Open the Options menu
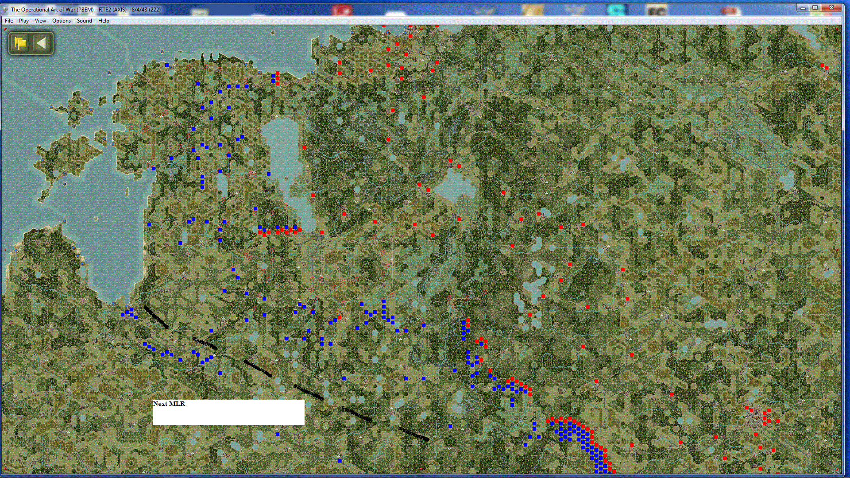 pos(61,21)
